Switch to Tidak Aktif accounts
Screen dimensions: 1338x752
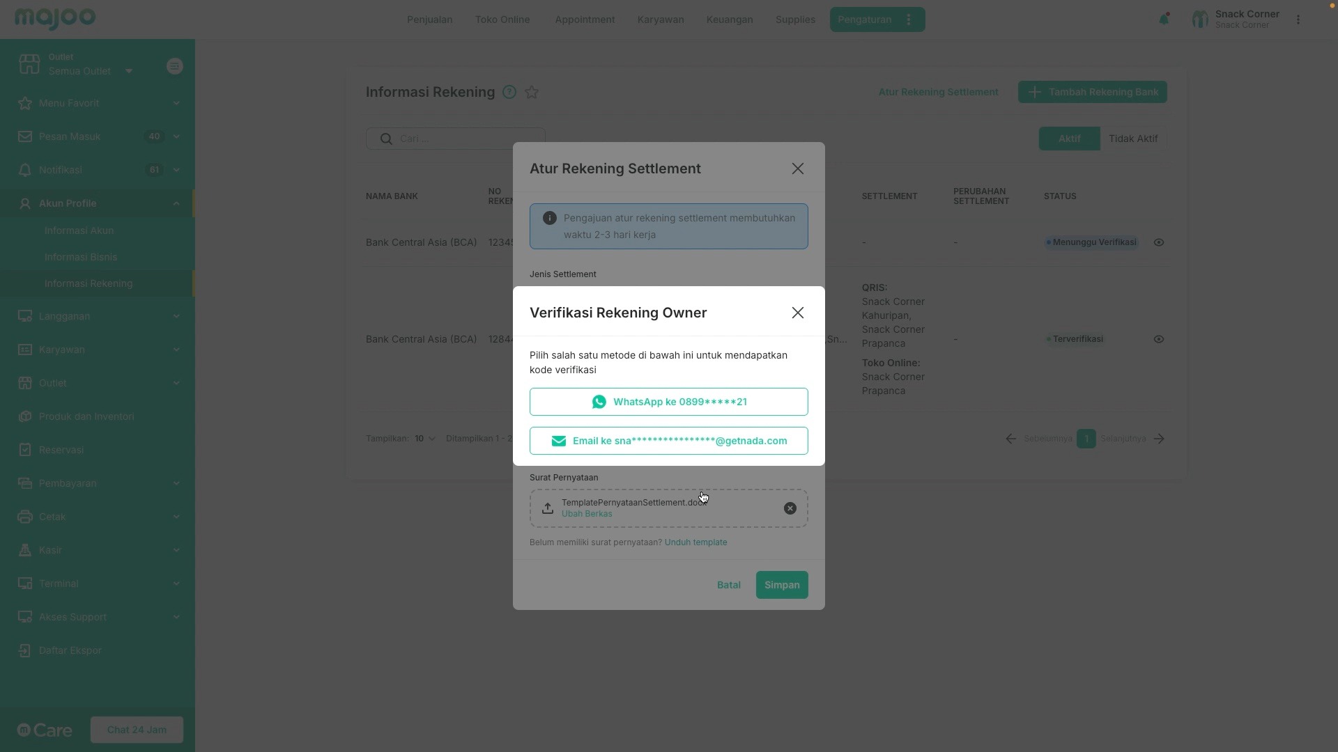(x=1132, y=139)
